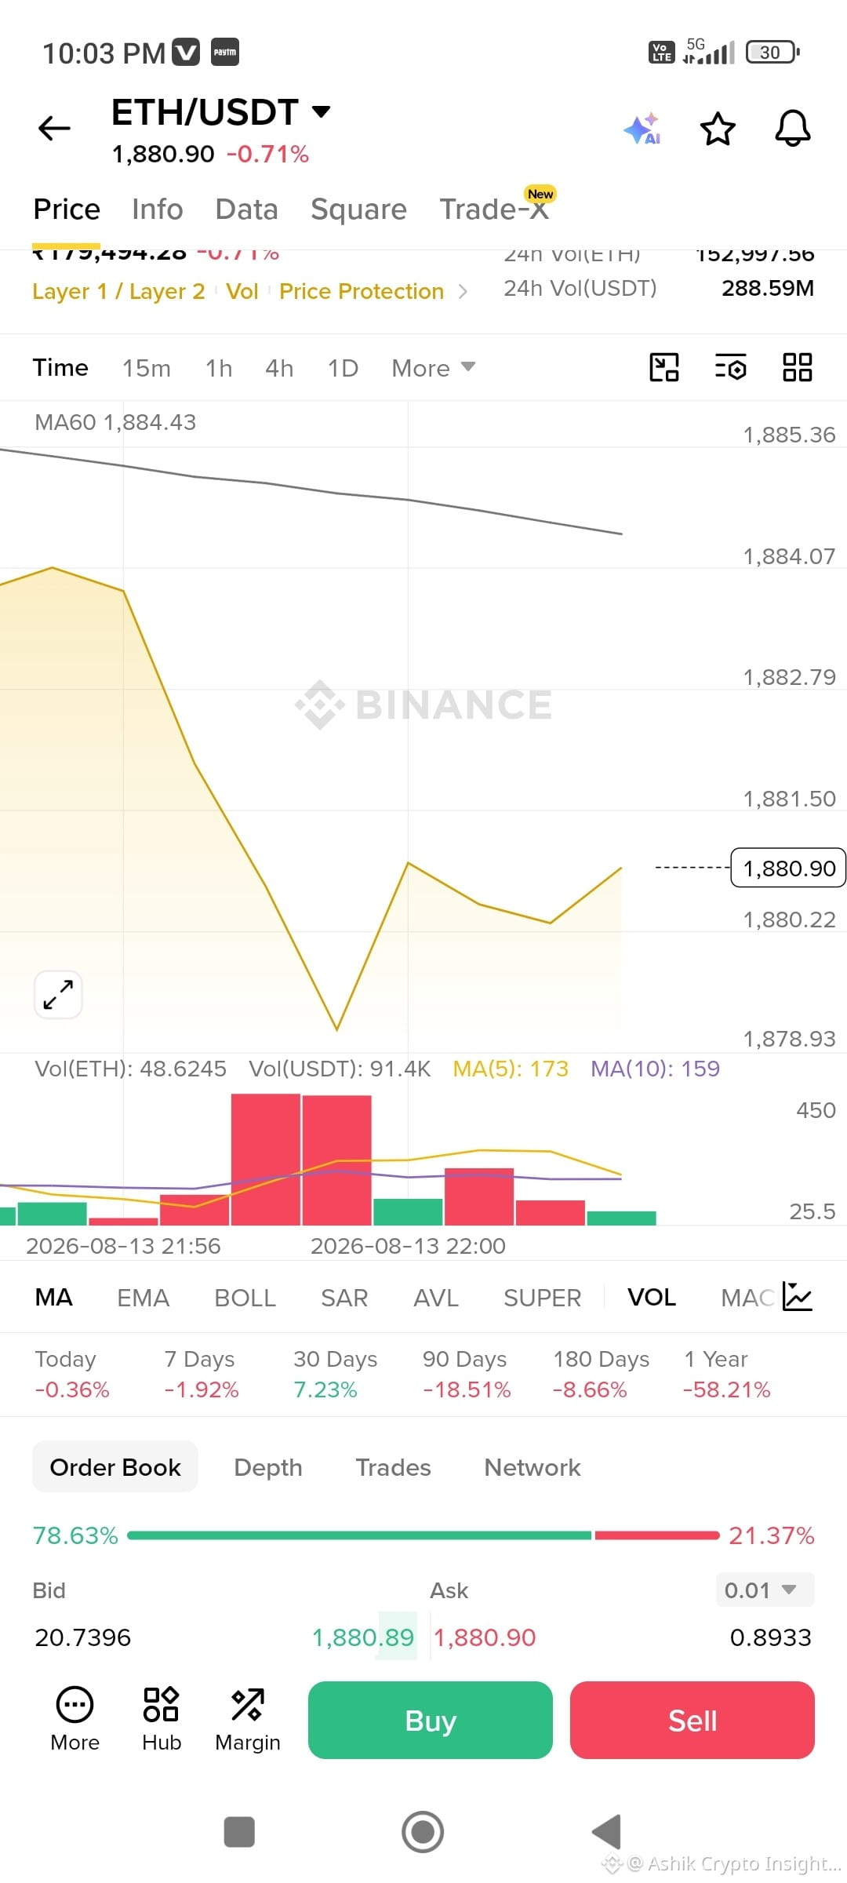
Task: Open the drawing tools chart icon
Action: tap(663, 367)
